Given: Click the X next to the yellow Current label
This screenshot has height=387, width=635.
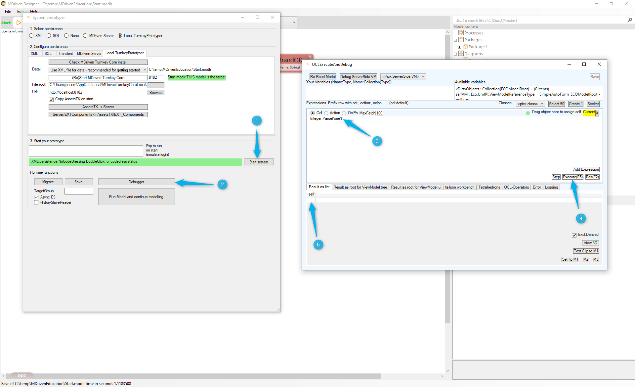Looking at the screenshot, I should (597, 113).
